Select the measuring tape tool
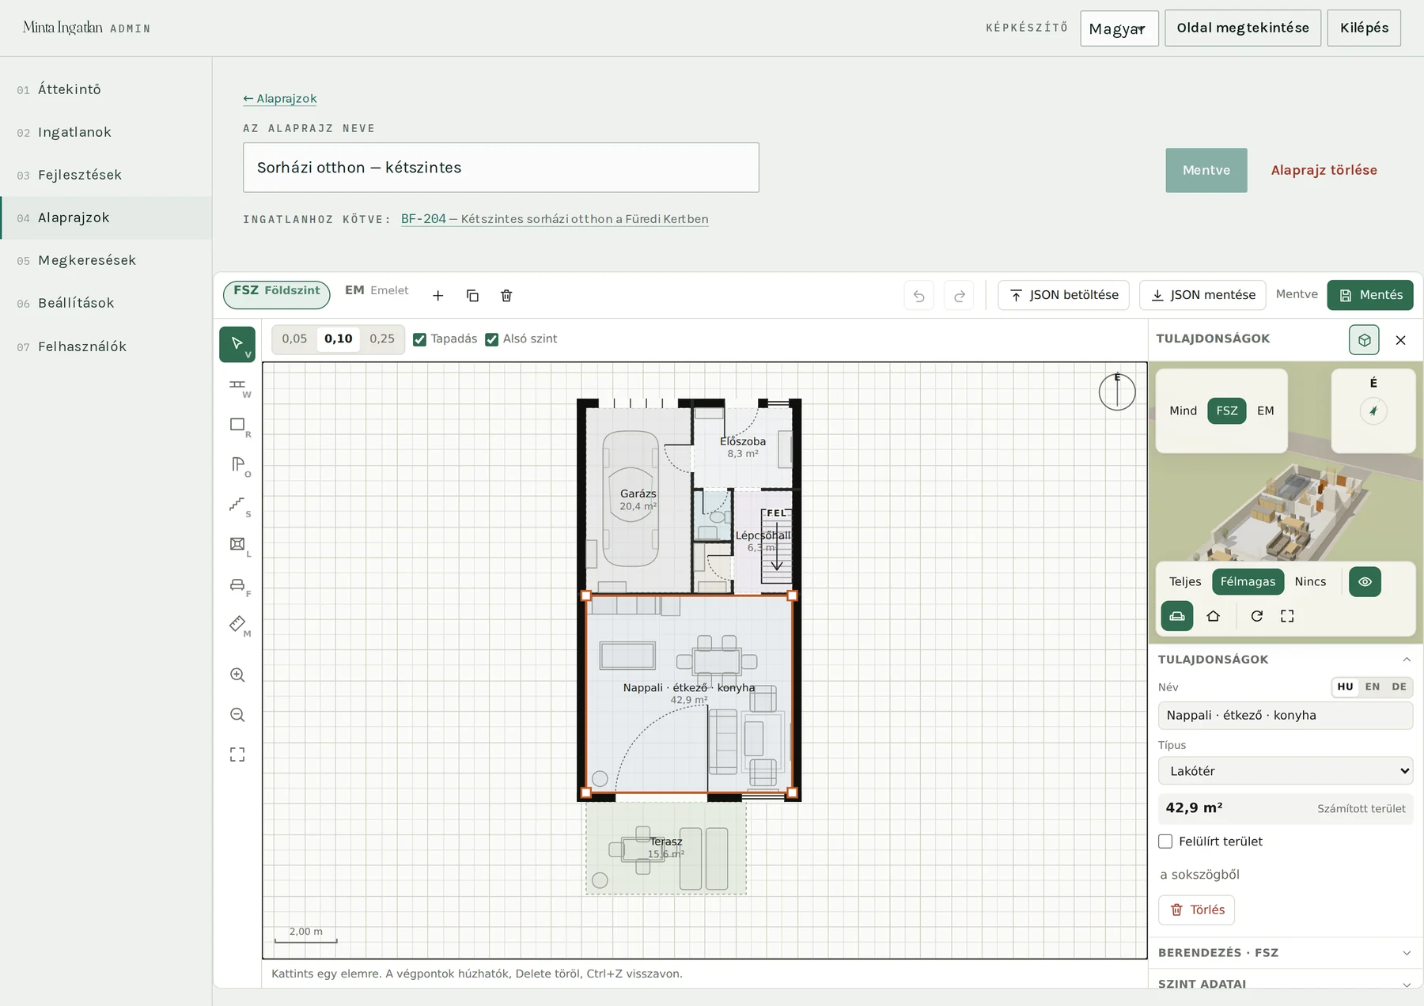The width and height of the screenshot is (1424, 1006). pyautogui.click(x=237, y=624)
